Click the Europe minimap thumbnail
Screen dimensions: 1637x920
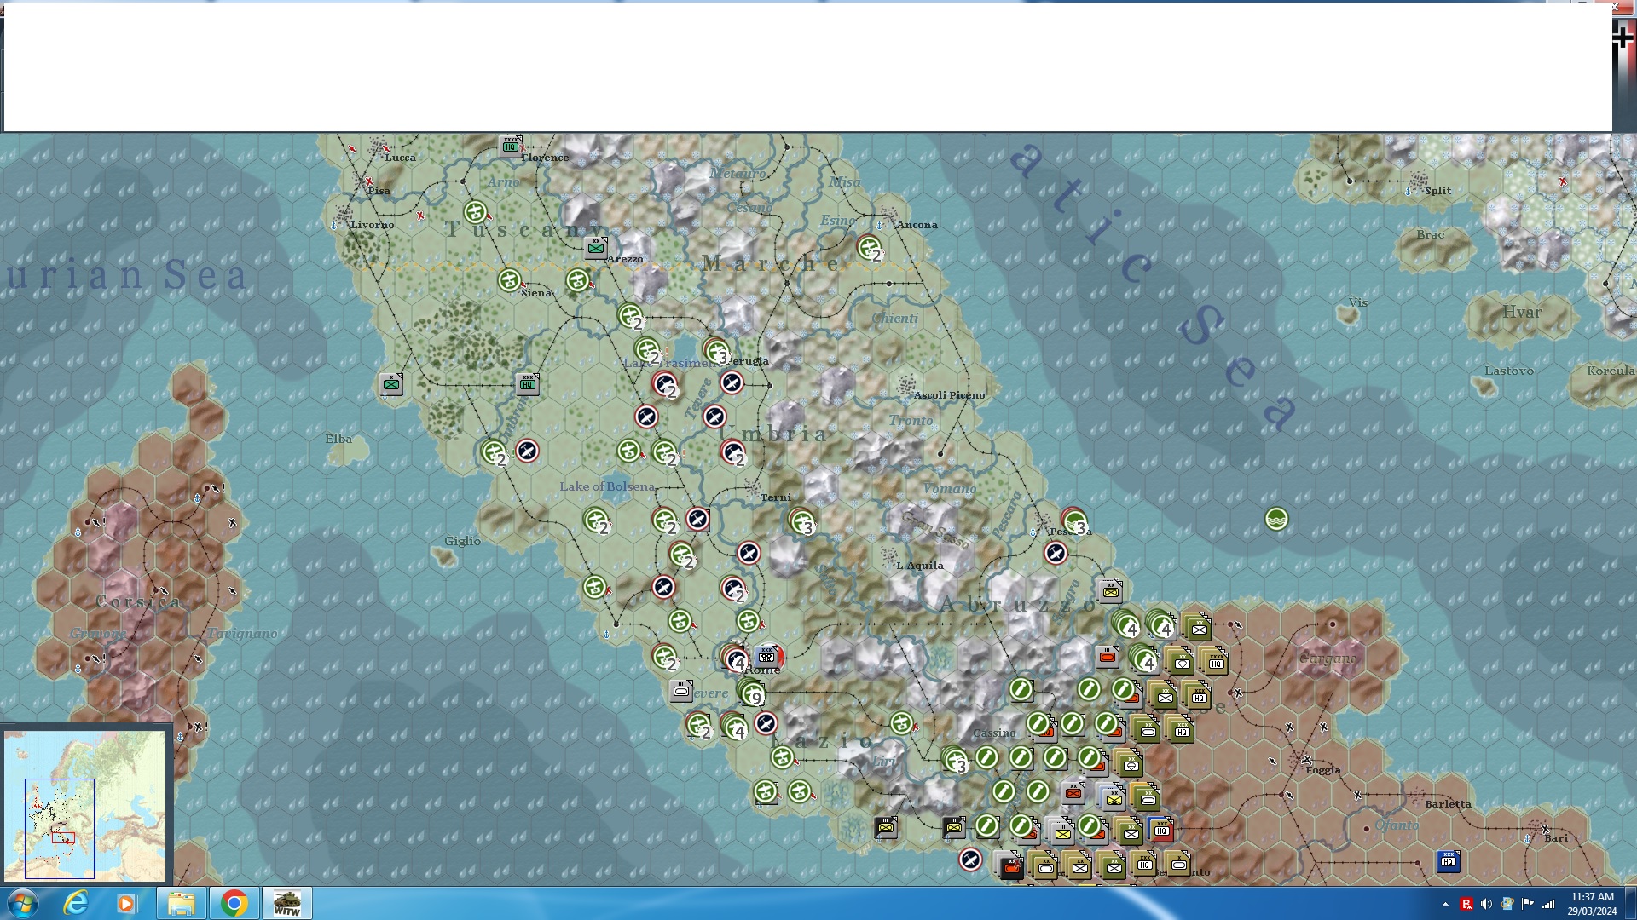click(x=85, y=805)
